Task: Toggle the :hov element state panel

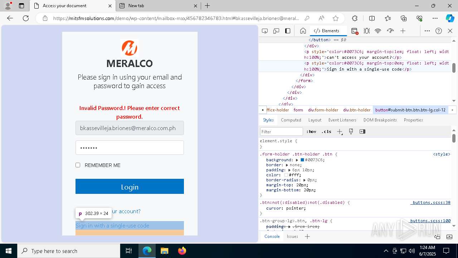Action: coord(311,132)
